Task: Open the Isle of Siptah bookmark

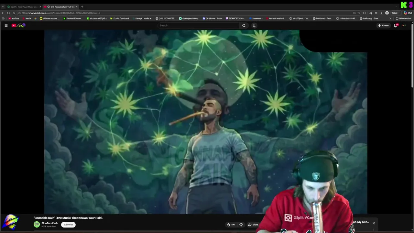Action: tap(299, 18)
